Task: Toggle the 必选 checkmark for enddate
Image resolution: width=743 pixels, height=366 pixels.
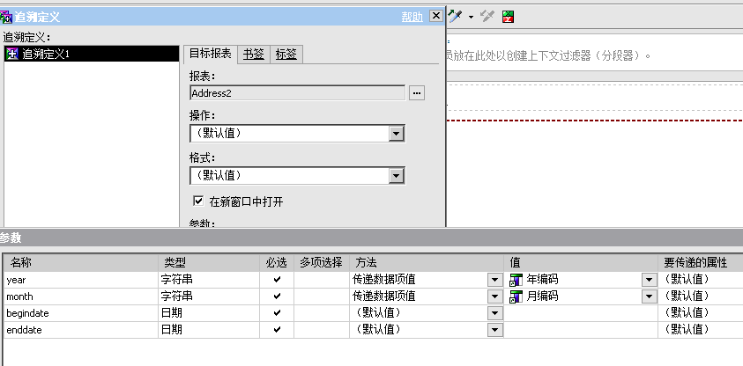Action: (278, 329)
